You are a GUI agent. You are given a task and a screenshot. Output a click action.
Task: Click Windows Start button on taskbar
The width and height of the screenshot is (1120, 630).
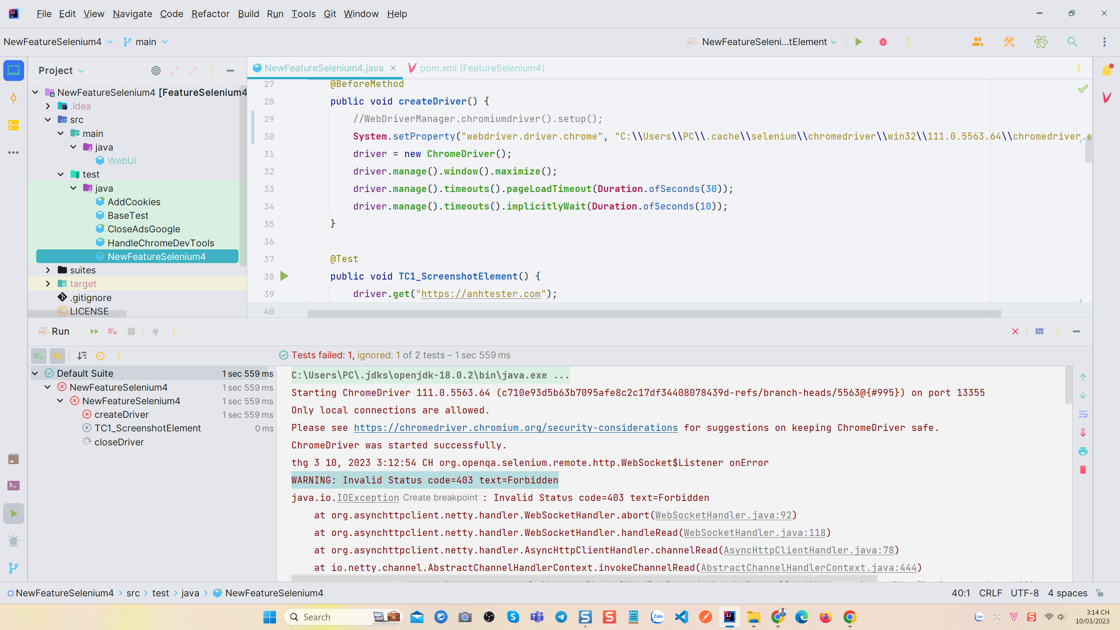(269, 617)
